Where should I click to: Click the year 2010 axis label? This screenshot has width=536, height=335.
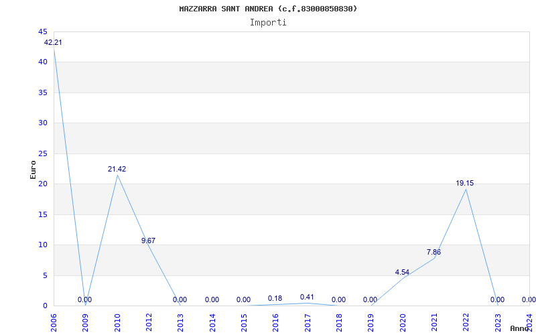tap(117, 322)
